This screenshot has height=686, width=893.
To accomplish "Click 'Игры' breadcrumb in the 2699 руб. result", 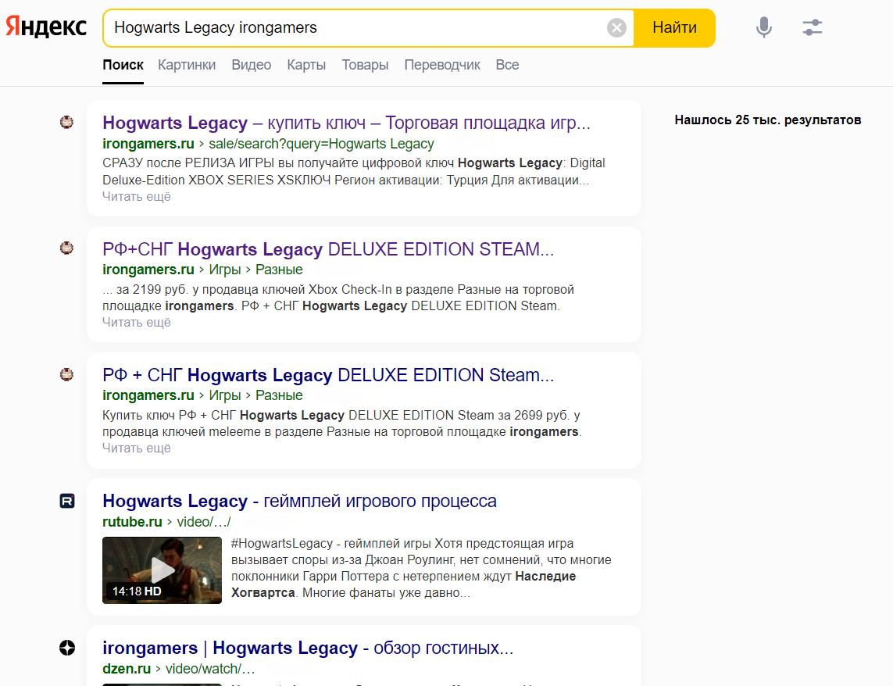I will click(225, 395).
